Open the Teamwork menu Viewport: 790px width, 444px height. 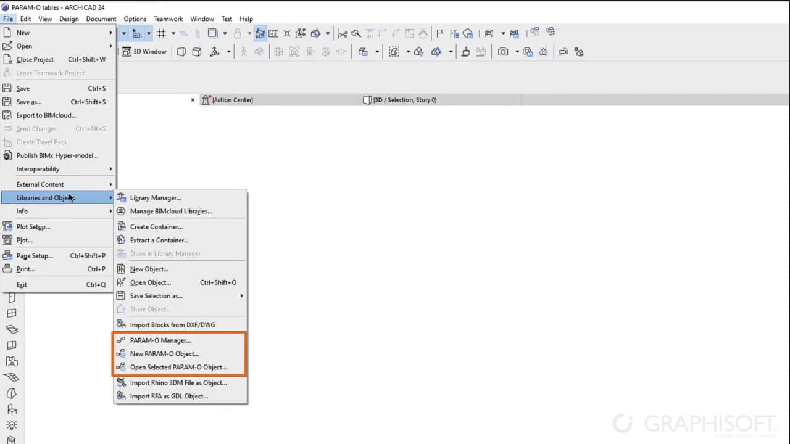tap(168, 18)
